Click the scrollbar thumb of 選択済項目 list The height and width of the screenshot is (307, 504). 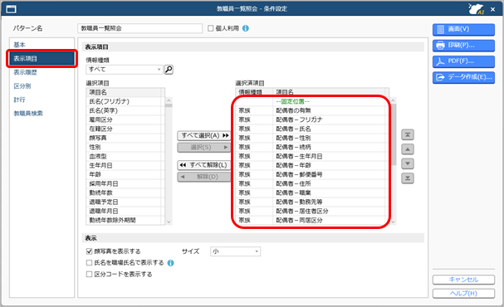(393, 134)
